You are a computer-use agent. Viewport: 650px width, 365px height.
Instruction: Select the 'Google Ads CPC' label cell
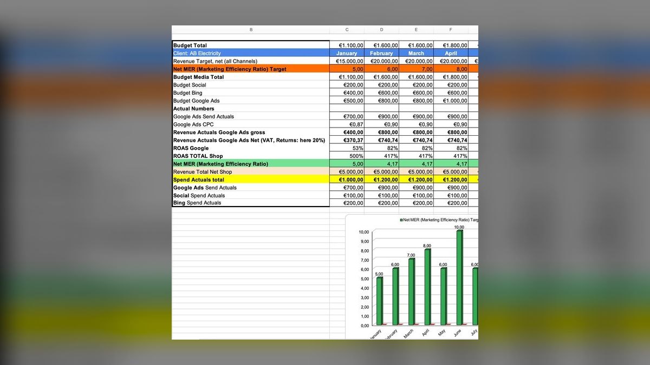click(251, 124)
